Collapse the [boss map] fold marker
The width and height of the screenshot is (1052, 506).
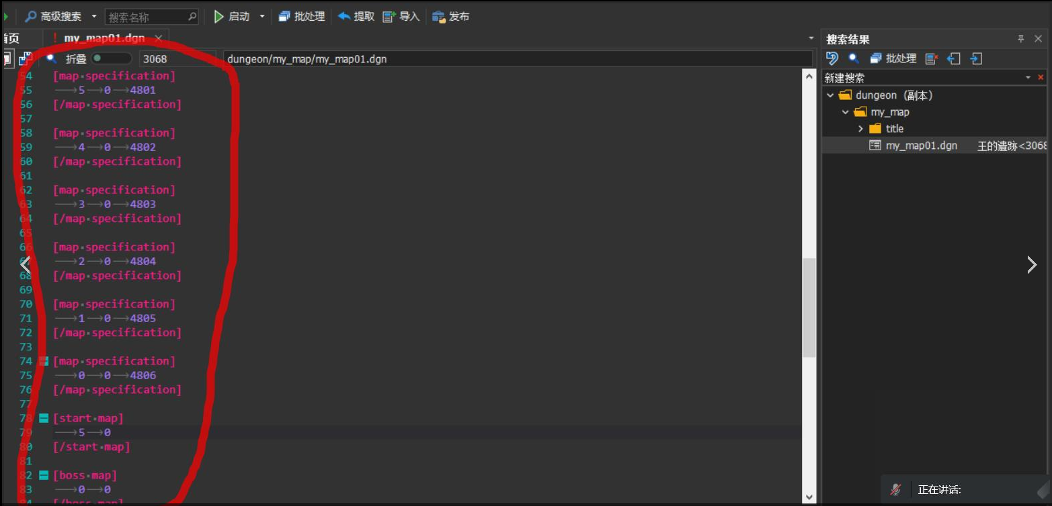tap(44, 475)
